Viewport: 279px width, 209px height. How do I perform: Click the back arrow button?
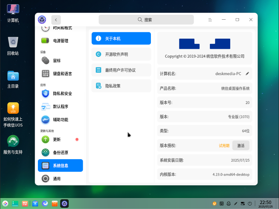[x=56, y=20]
